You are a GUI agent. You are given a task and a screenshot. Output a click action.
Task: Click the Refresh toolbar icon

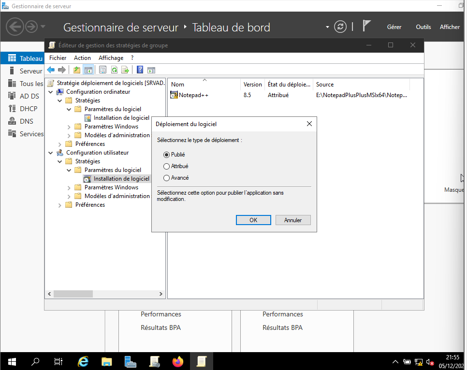(x=114, y=70)
